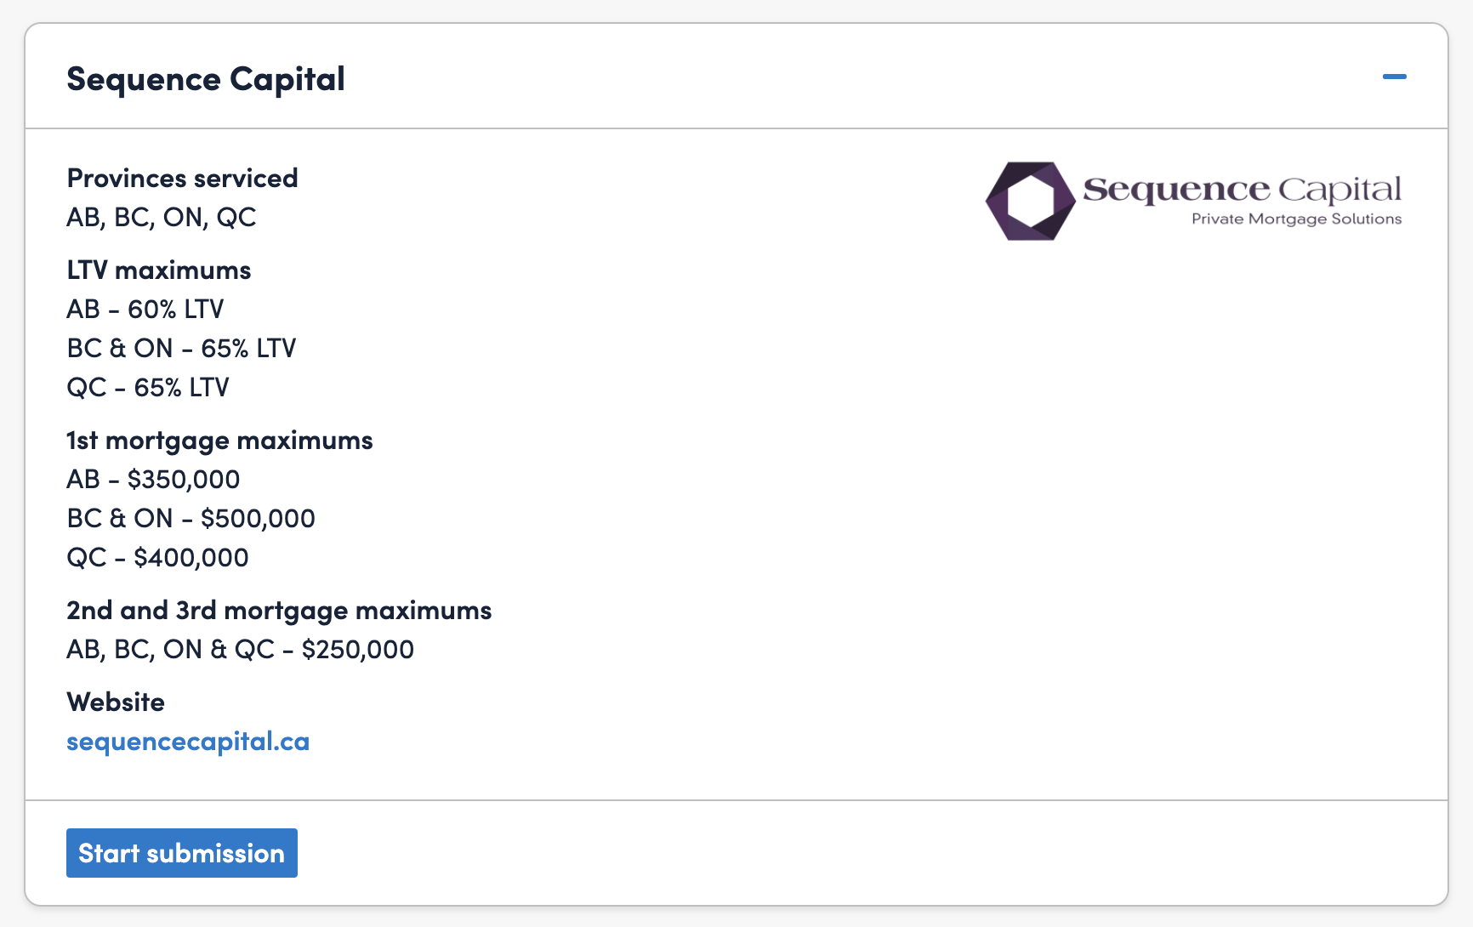Click the Start submission button

(x=182, y=853)
